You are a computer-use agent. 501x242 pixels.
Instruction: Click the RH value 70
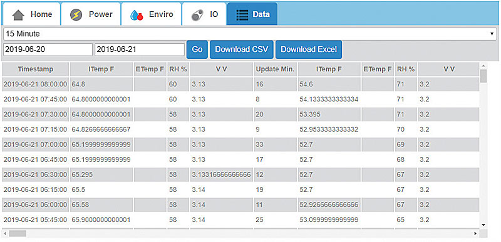[x=400, y=129]
